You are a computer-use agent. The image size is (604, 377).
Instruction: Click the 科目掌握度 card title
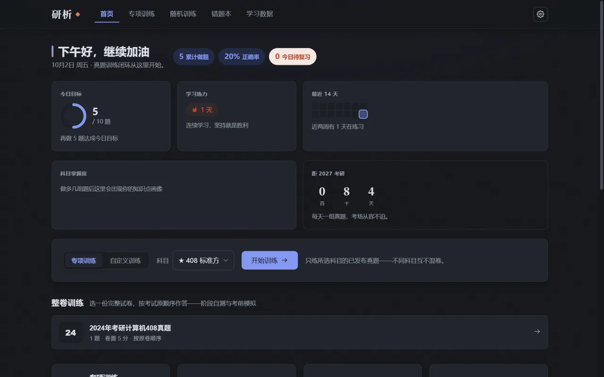coord(74,173)
